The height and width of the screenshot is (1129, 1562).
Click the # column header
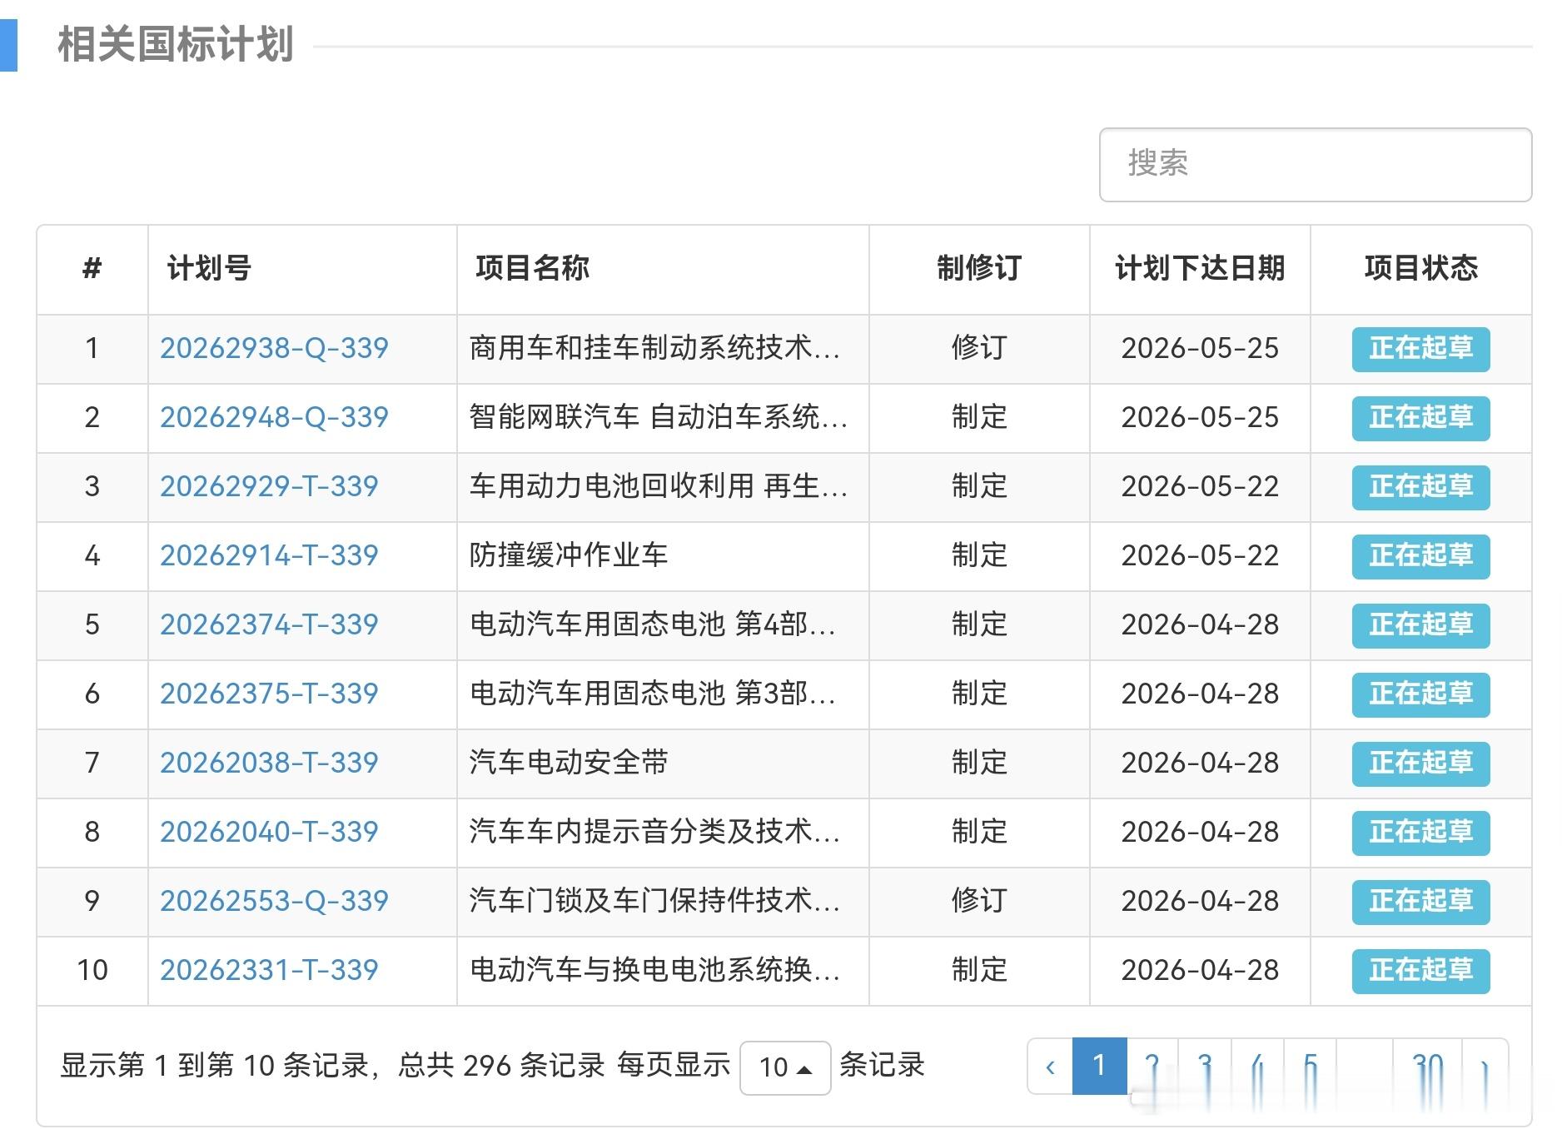pos(92,269)
